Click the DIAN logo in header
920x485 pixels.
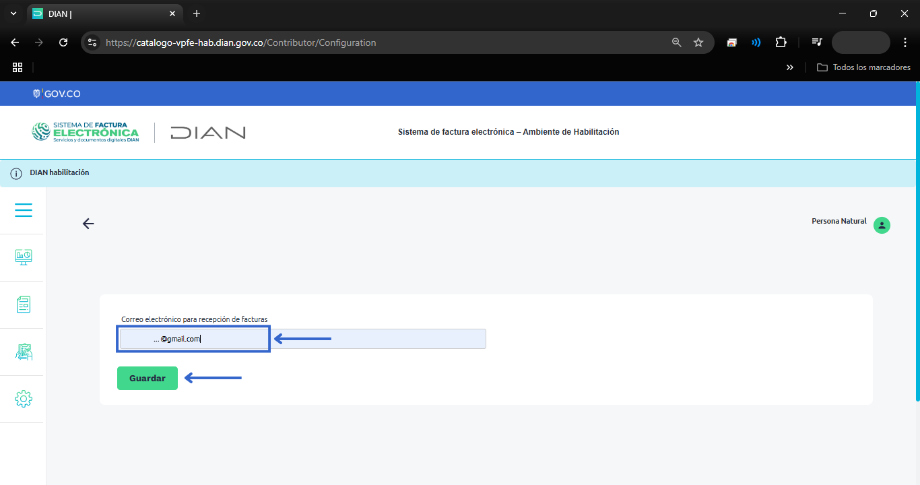208,132
